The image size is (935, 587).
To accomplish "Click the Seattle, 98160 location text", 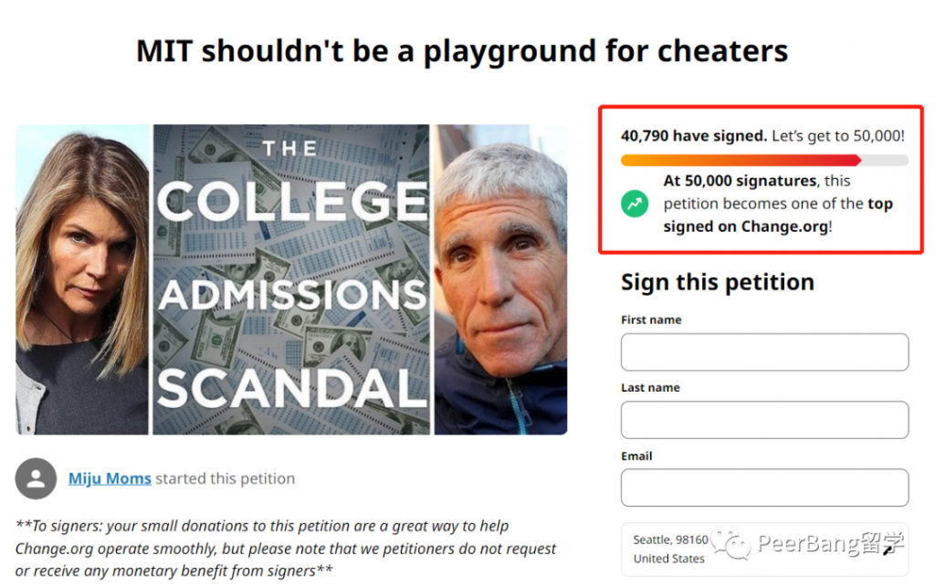I will (x=670, y=540).
